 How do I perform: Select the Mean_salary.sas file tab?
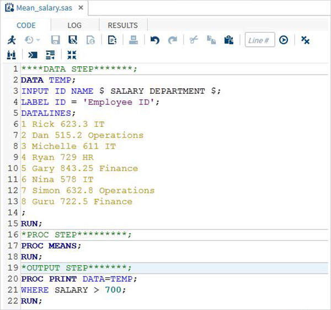(x=39, y=8)
